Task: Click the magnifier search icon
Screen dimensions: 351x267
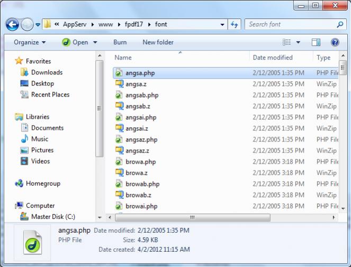Action: (x=340, y=24)
